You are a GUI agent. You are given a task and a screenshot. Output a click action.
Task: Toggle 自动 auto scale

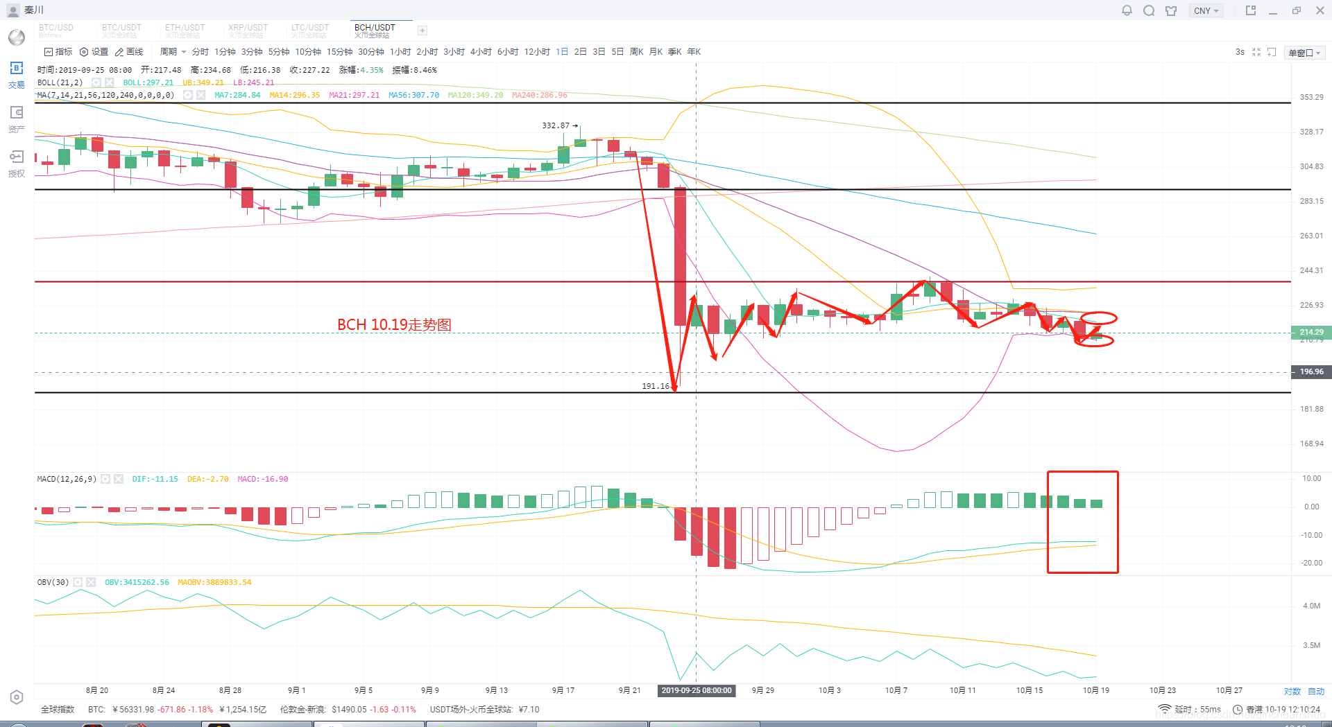1316,692
